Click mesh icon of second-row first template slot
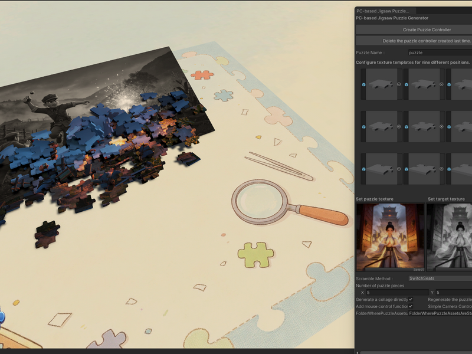Image resolution: width=472 pixels, height=354 pixels. tap(363, 127)
